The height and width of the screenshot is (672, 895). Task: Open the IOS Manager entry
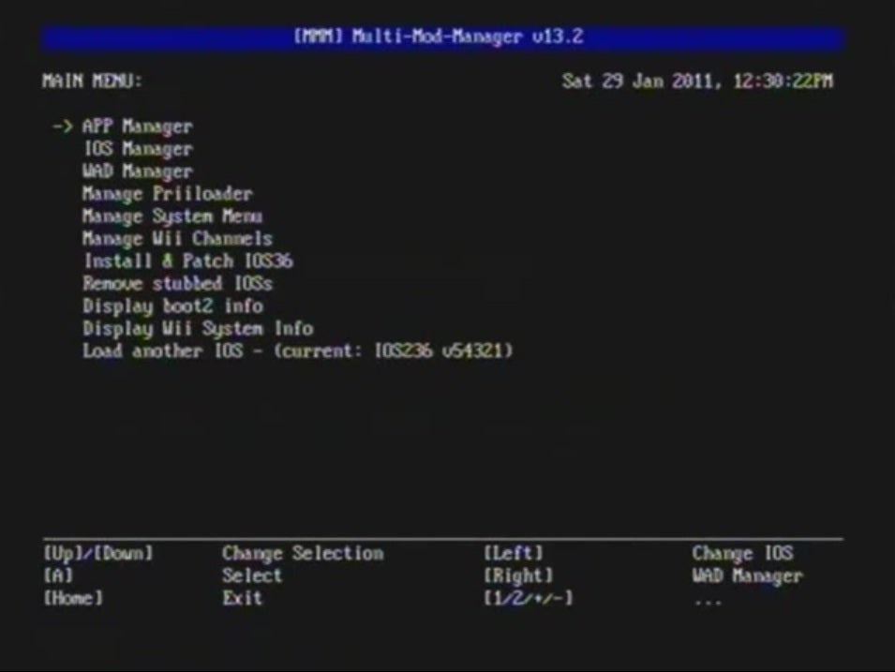pyautogui.click(x=138, y=149)
